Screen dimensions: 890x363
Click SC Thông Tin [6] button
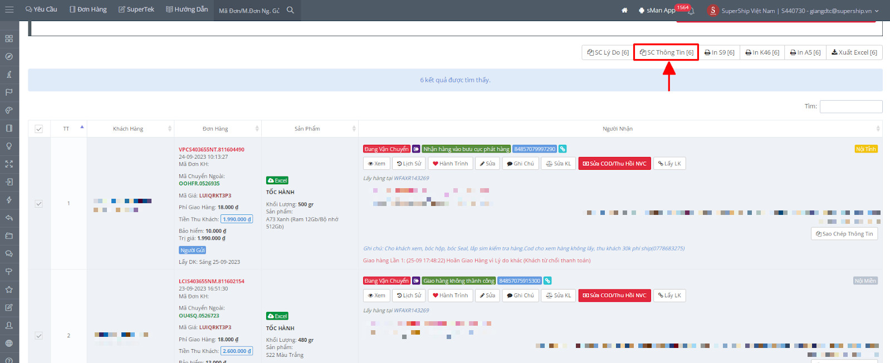666,52
